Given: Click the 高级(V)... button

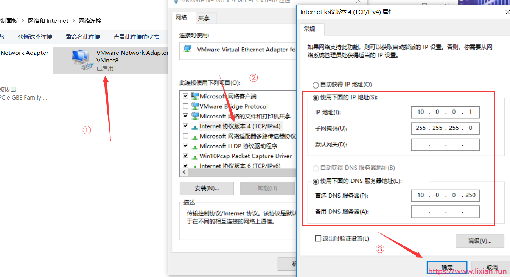Looking at the screenshot, I should click(480, 241).
